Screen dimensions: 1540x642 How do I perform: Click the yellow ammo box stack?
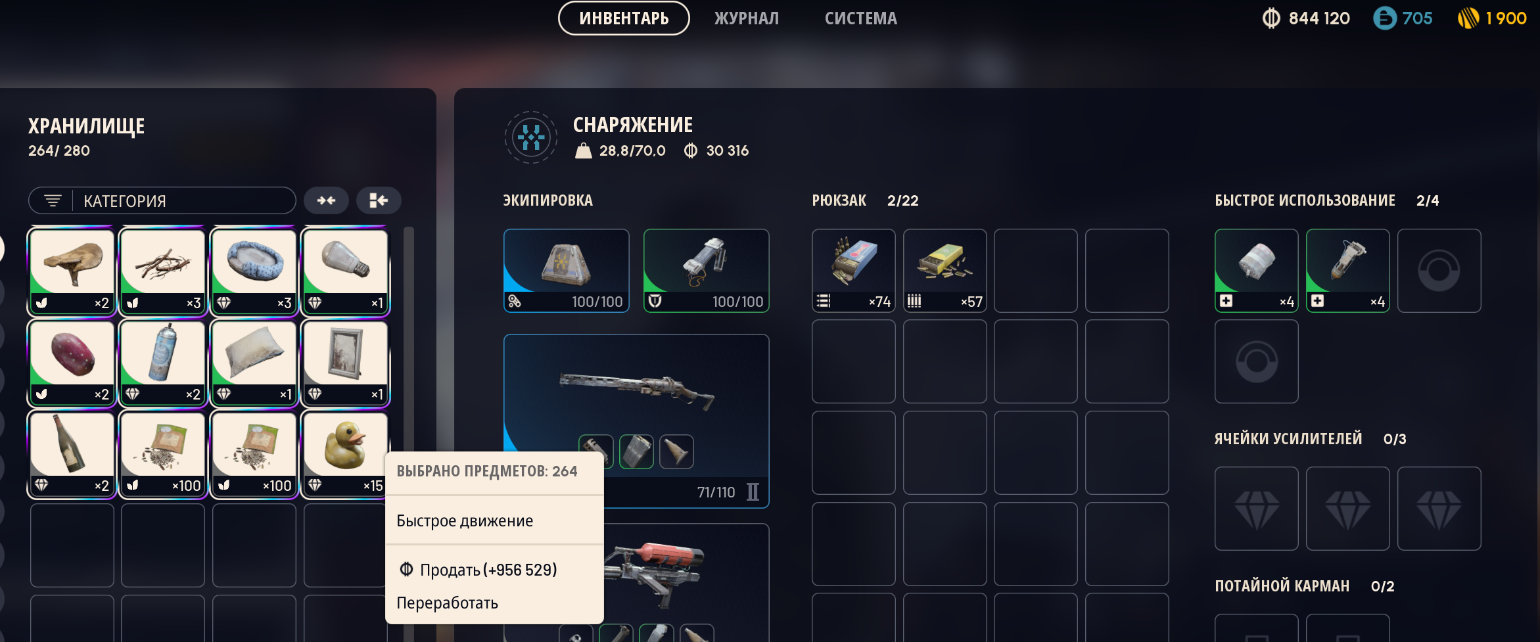pyautogui.click(x=945, y=271)
